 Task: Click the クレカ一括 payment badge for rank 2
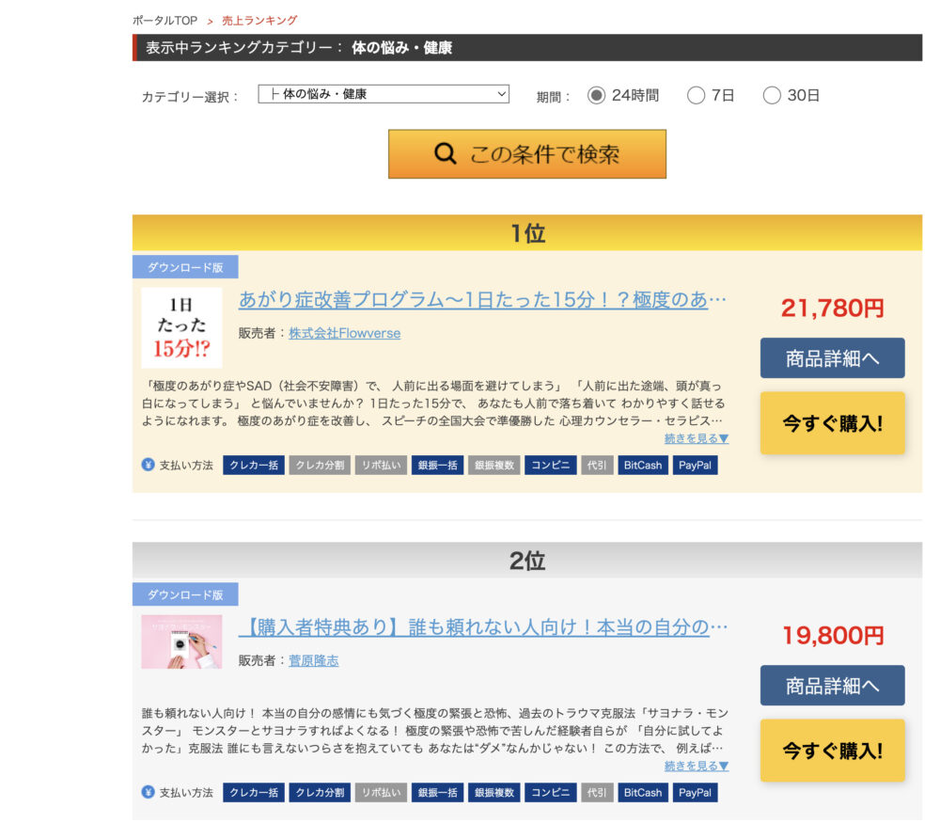252,792
